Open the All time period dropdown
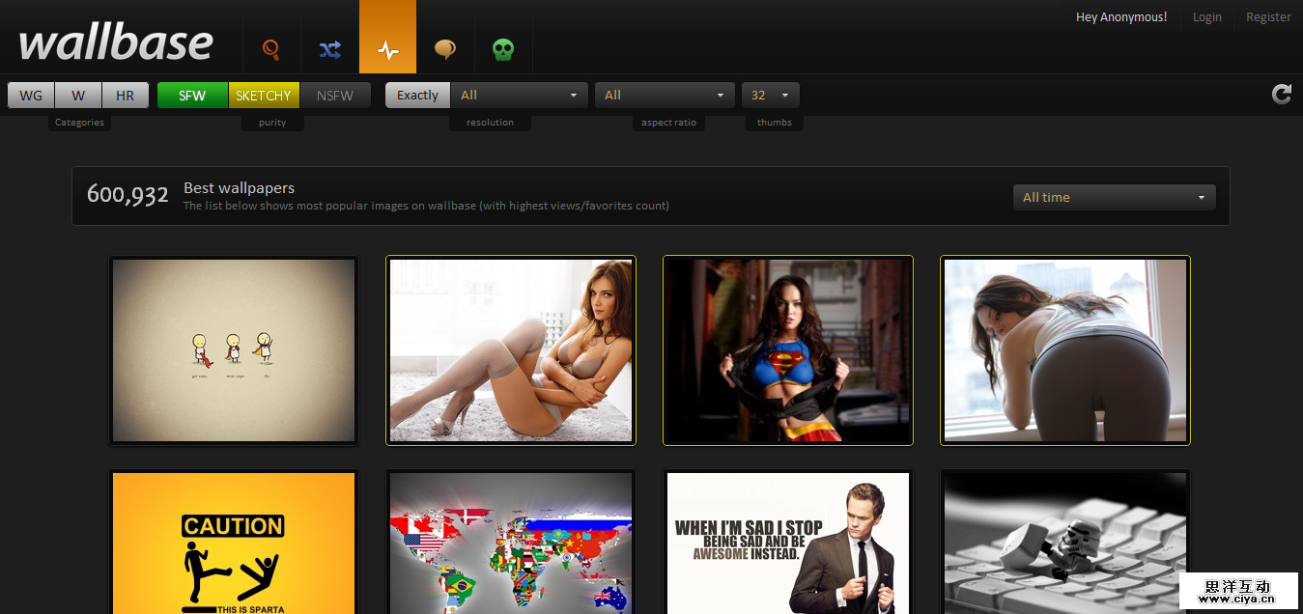Image resolution: width=1303 pixels, height=614 pixels. [x=1114, y=197]
